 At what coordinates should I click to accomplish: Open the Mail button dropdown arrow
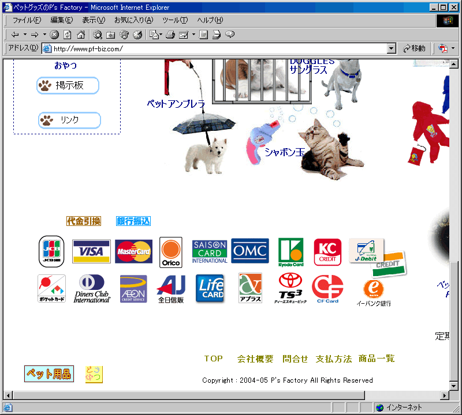pos(161,35)
